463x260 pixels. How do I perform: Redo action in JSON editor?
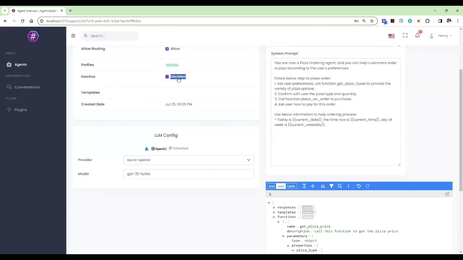point(368,186)
